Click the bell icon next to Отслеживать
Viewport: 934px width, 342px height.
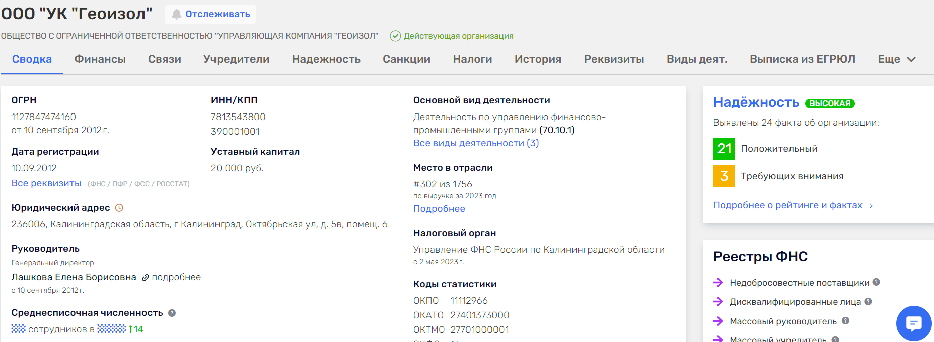(x=176, y=14)
